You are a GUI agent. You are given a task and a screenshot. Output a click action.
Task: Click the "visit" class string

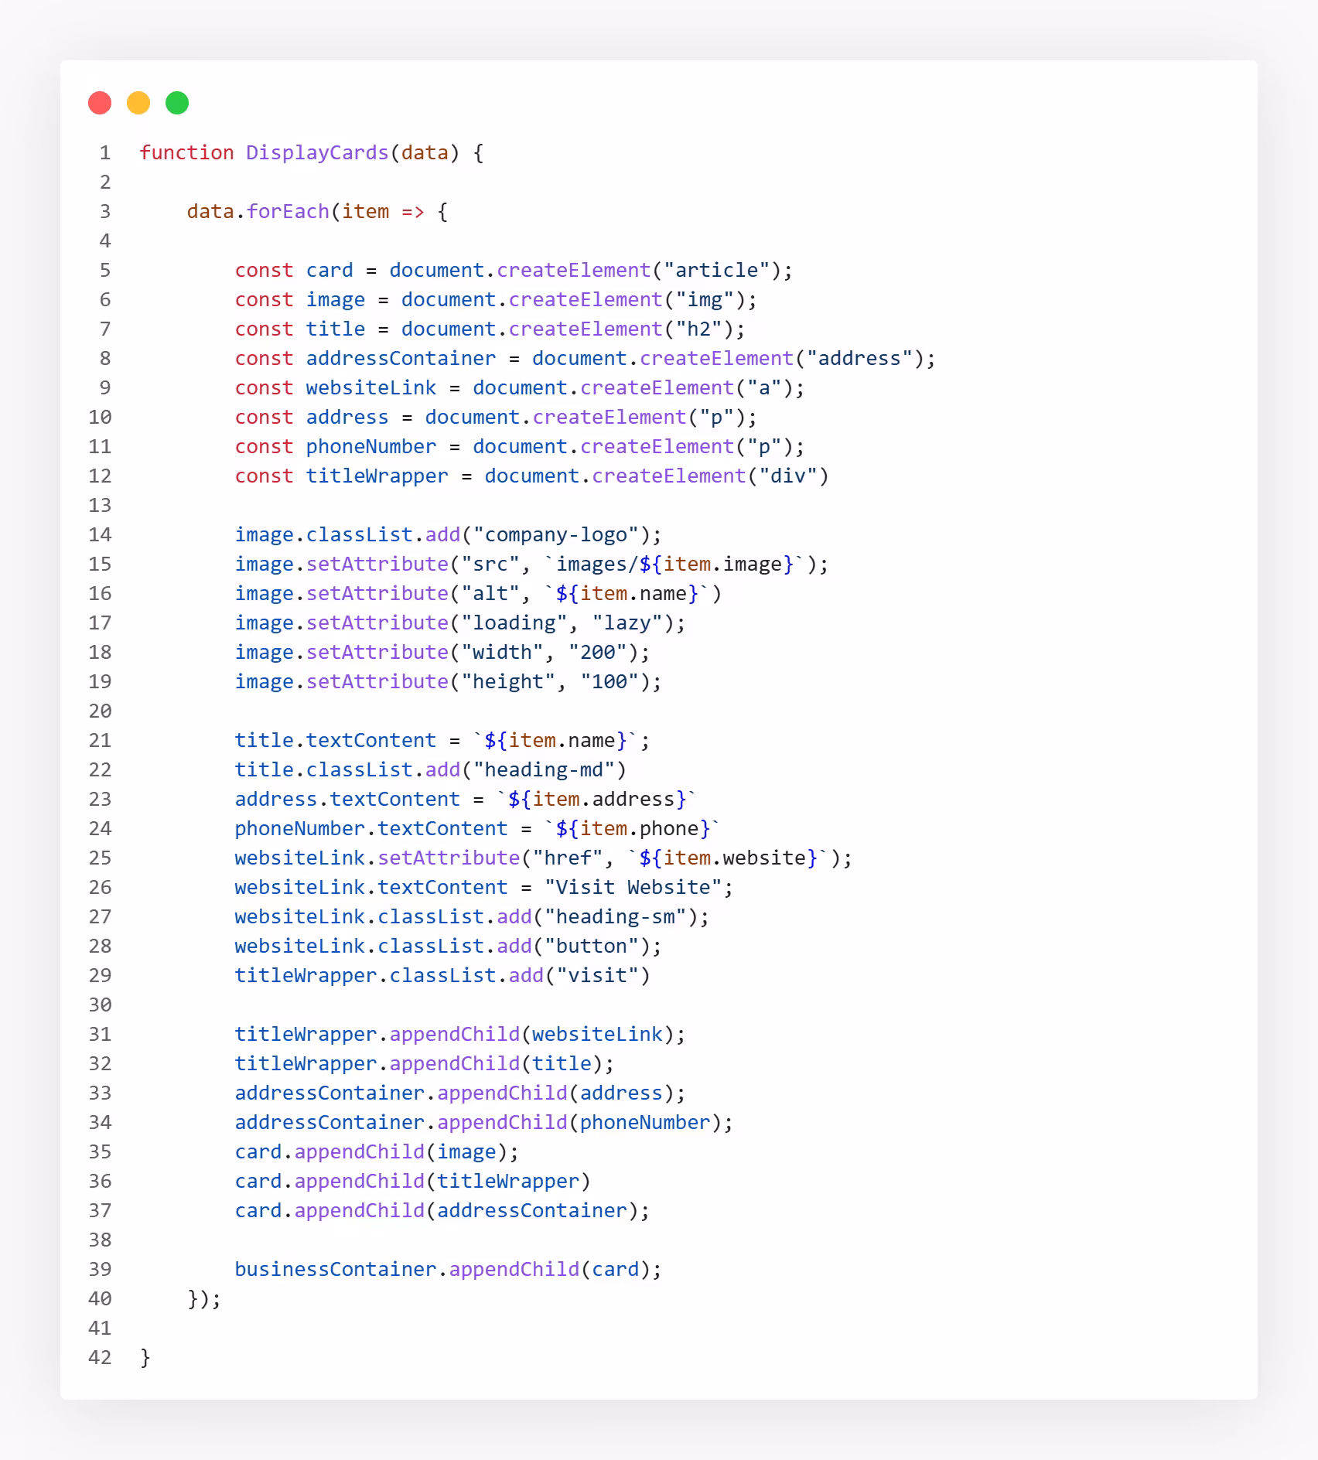click(598, 975)
